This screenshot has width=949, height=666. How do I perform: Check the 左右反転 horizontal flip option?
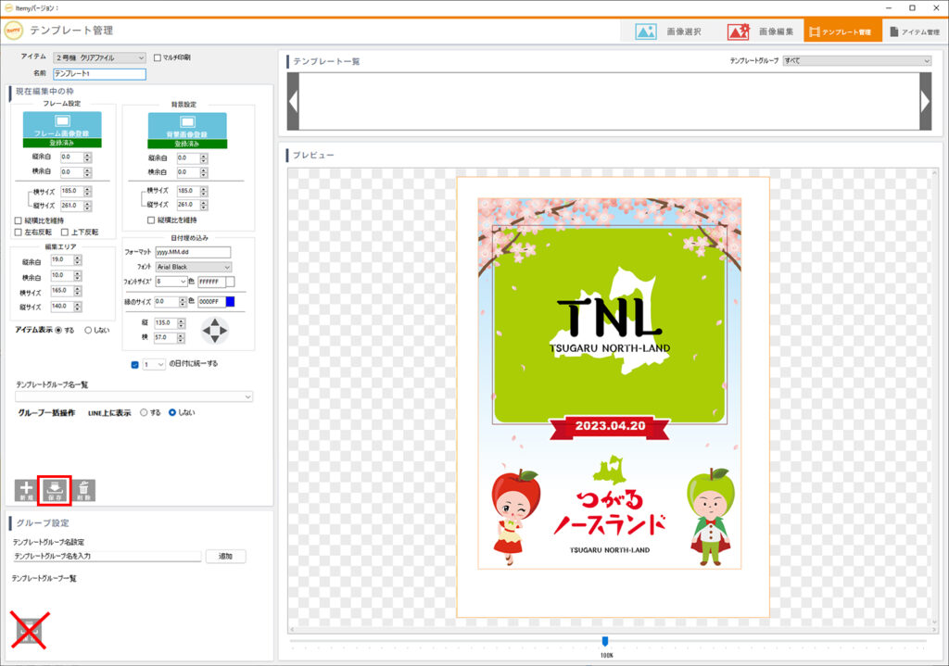coord(19,232)
